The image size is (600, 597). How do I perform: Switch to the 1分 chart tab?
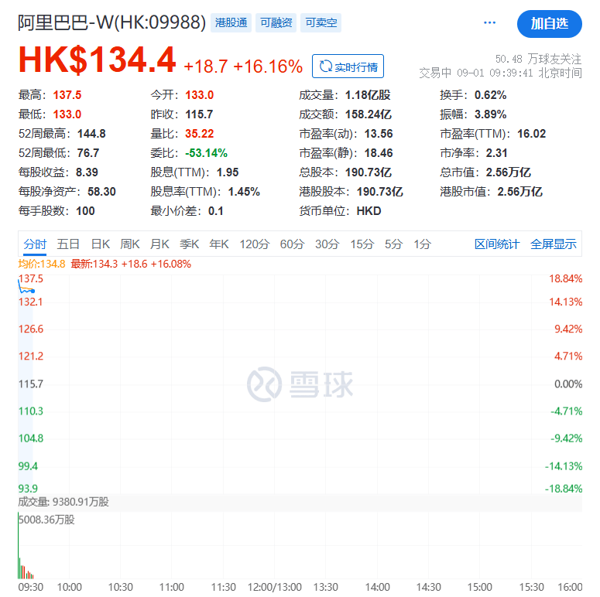coord(422,244)
